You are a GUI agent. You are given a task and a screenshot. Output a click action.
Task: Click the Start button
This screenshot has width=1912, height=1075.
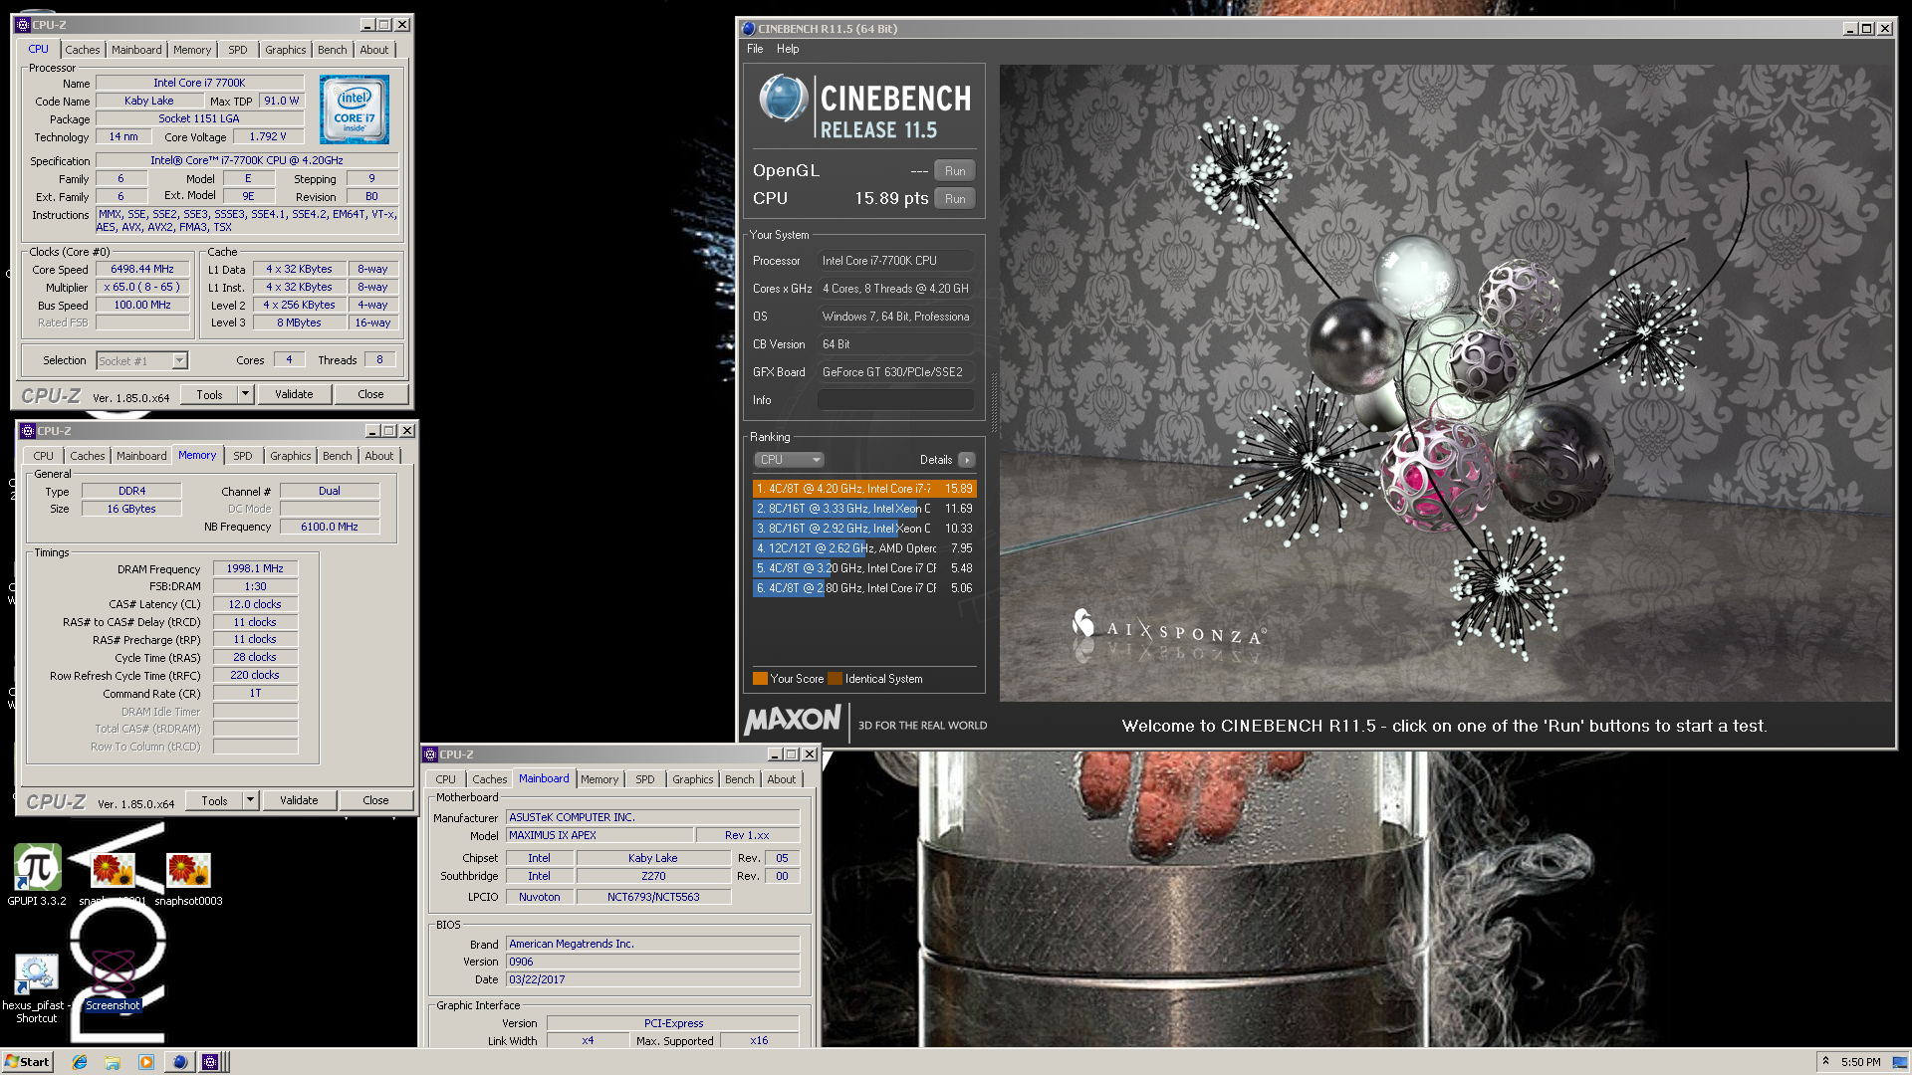(27, 1062)
